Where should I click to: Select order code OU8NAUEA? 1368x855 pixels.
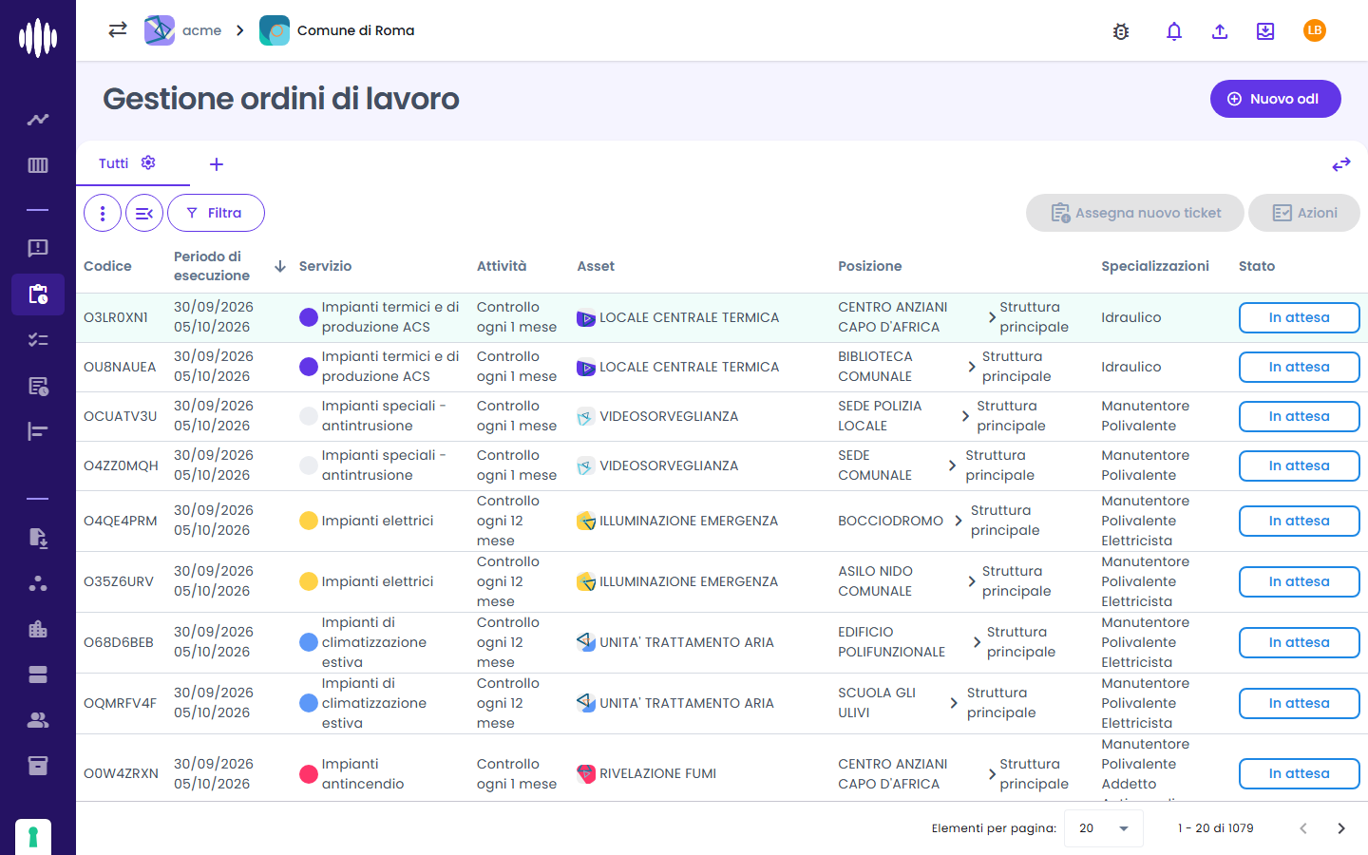coord(120,367)
